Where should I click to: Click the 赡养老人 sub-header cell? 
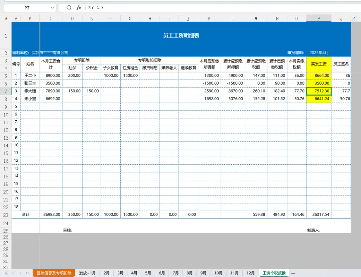click(x=169, y=68)
